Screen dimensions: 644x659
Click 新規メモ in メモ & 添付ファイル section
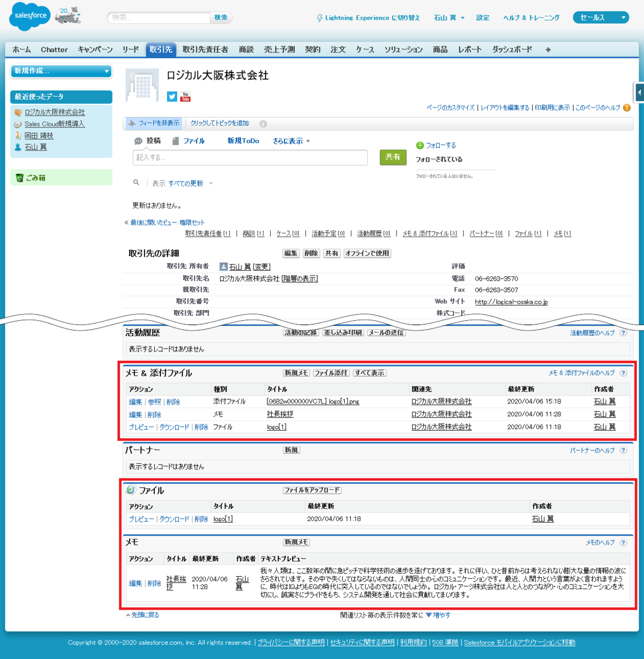(x=296, y=373)
